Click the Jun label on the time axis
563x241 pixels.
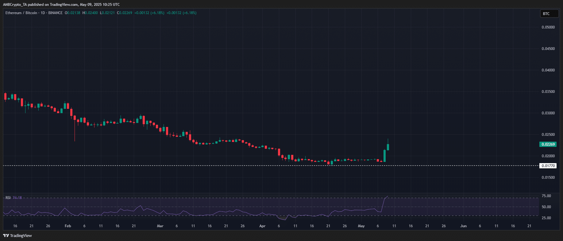pos(463,226)
